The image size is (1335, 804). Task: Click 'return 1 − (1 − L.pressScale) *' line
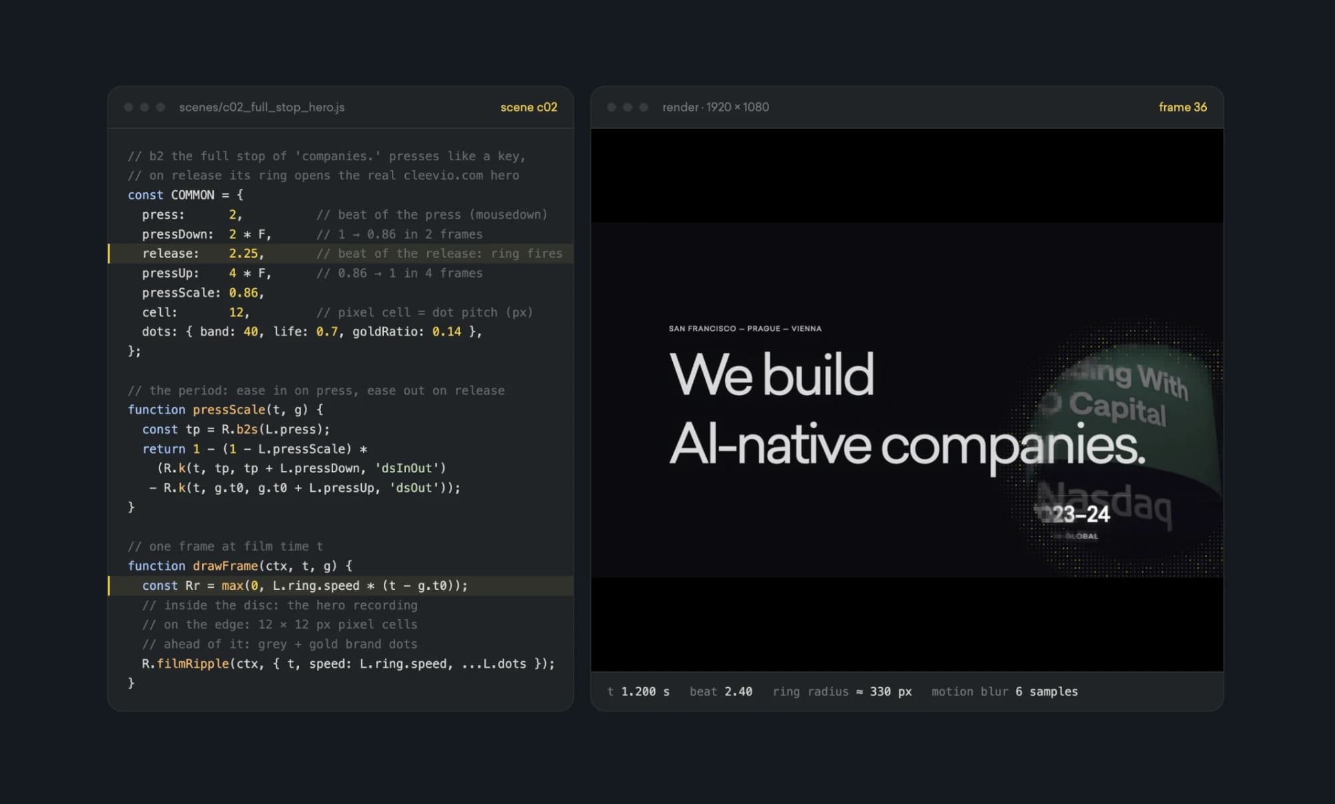point(254,449)
